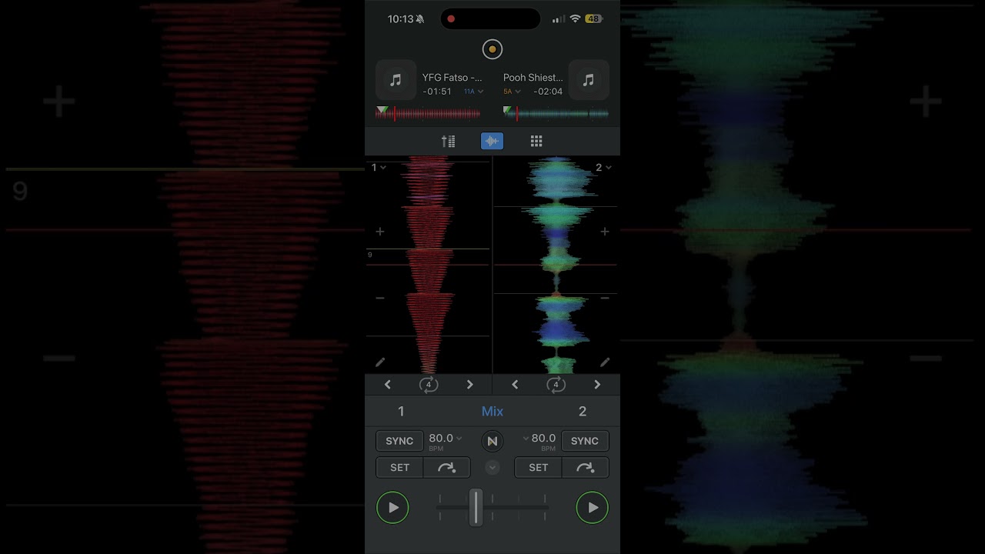985x554 pixels.
Task: Switch to the mixer faders view icon
Action: point(448,141)
